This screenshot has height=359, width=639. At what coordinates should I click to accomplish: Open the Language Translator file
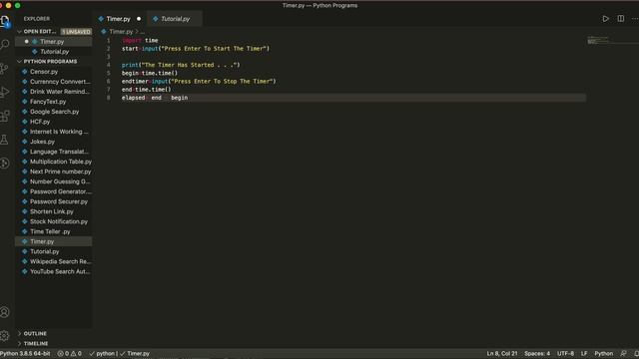click(x=53, y=152)
